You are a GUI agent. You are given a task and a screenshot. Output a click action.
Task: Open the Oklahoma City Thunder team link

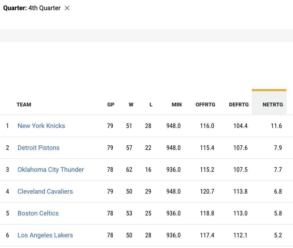click(x=51, y=170)
